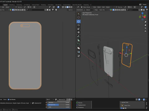Screen dimensions: 149x111
Task: Click the pin material icon in node editor
Action: 74,100
